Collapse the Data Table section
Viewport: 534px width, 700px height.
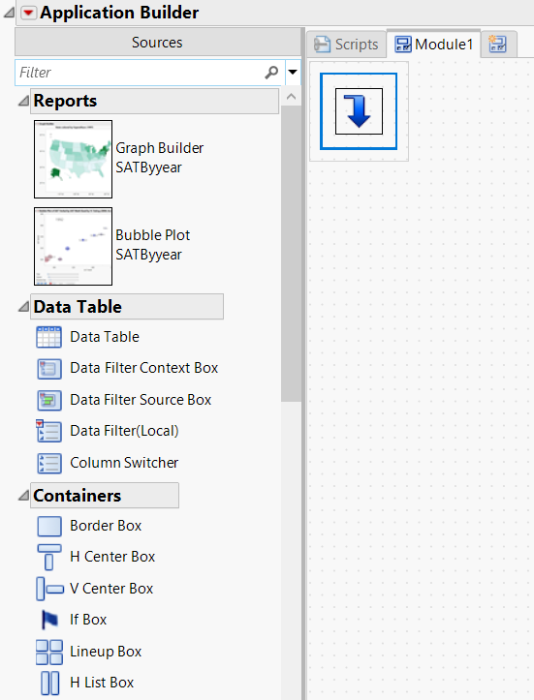coord(23,307)
